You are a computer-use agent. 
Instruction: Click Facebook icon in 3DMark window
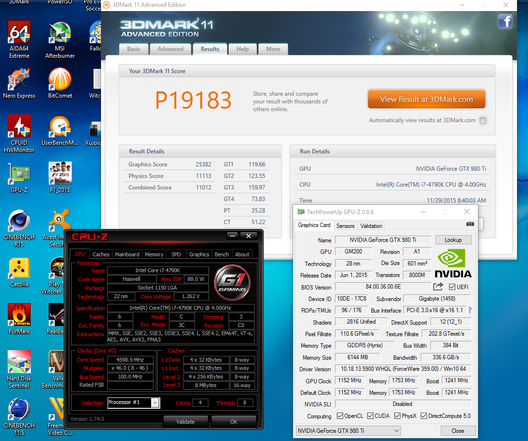tap(505, 22)
